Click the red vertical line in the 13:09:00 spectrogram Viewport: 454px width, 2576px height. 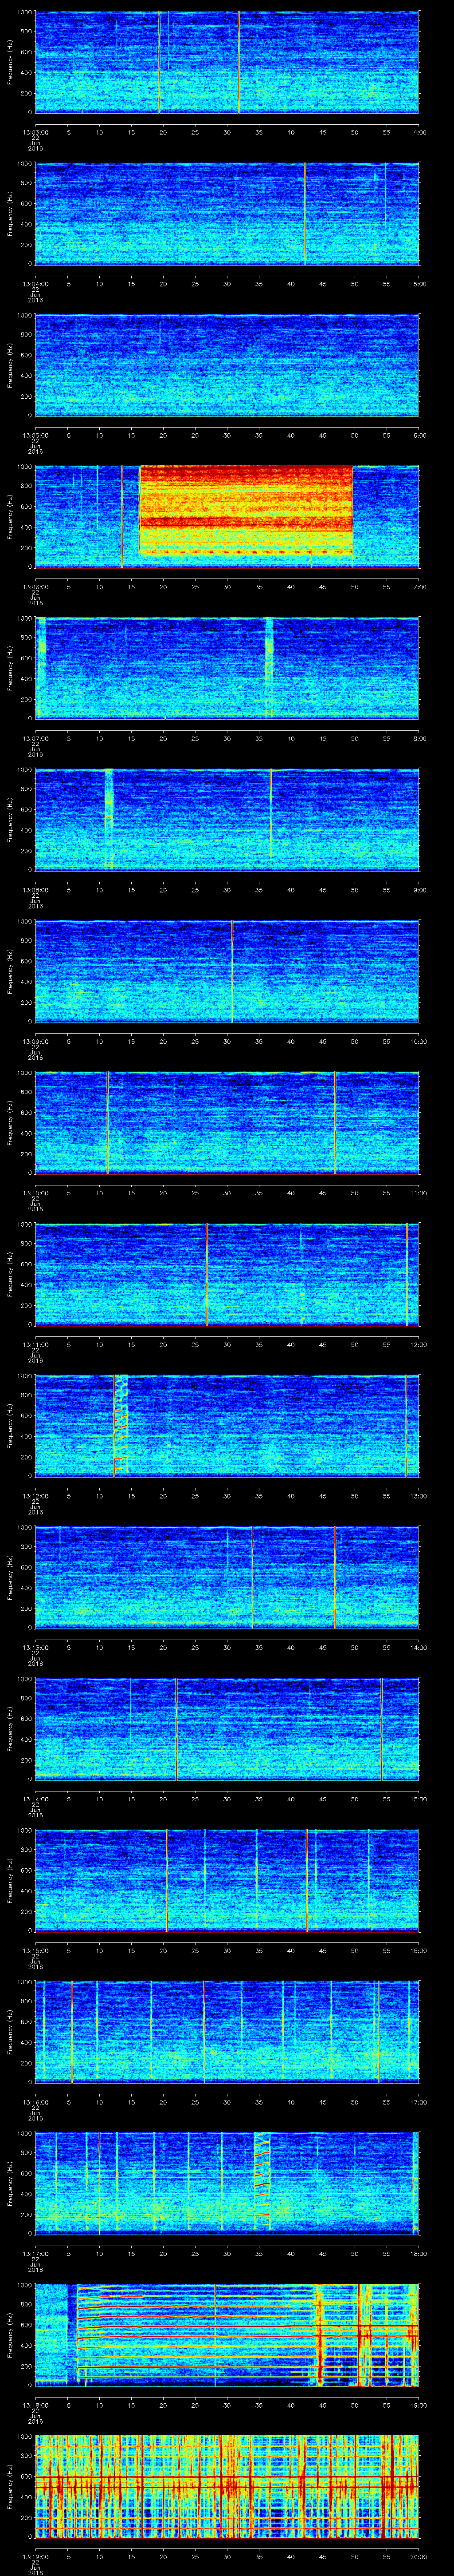click(231, 970)
